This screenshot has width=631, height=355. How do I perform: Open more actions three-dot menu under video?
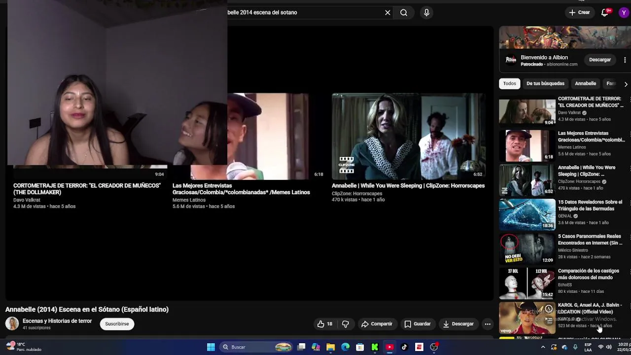pyautogui.click(x=488, y=324)
